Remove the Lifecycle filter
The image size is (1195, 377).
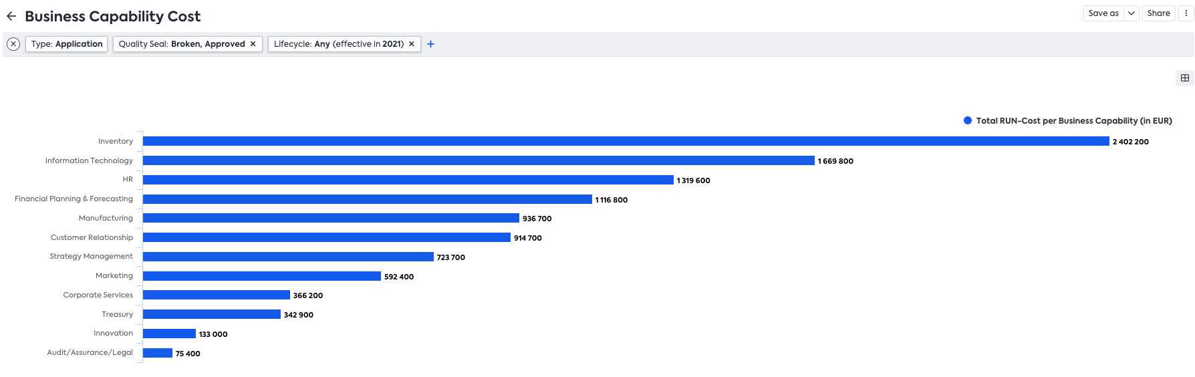click(x=412, y=44)
